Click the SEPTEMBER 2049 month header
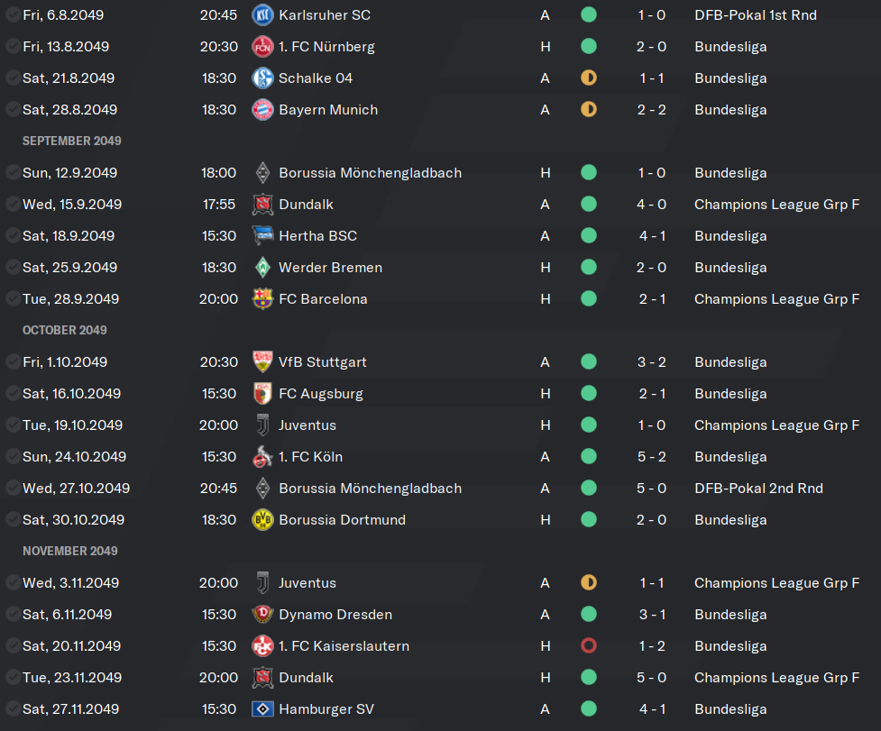 tap(72, 141)
